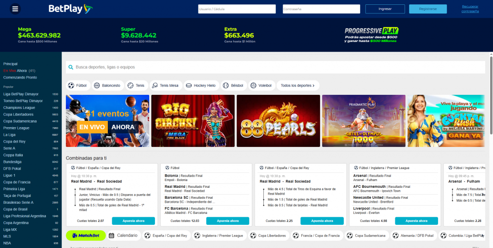Select the Voleibol sport chip
The height and width of the screenshot is (248, 493).
tap(261, 86)
